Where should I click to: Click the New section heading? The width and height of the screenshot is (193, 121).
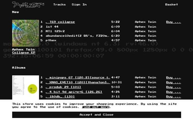point(15,12)
